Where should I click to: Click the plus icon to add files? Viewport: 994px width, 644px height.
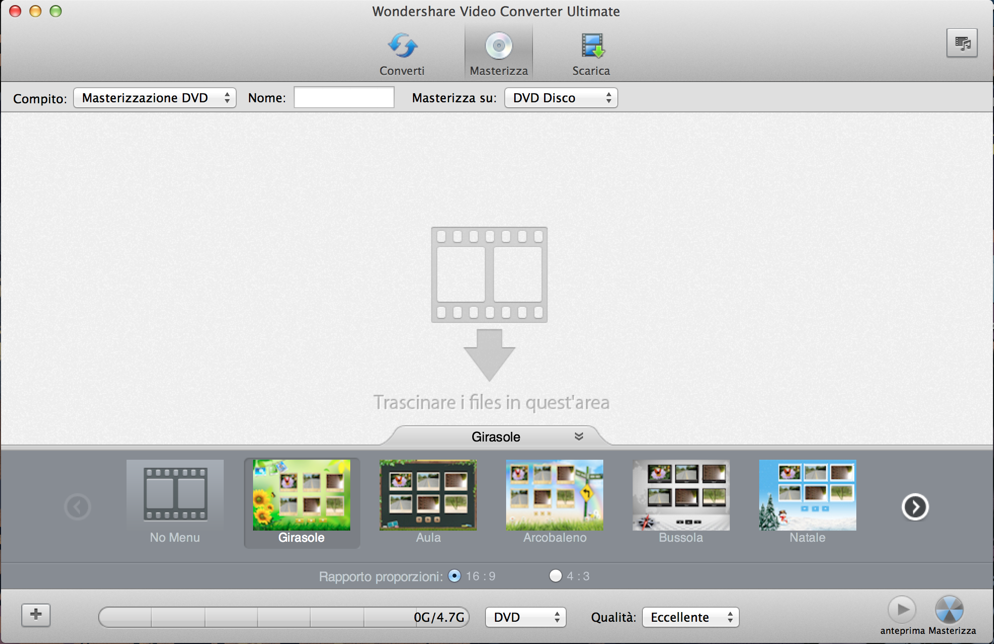(36, 615)
